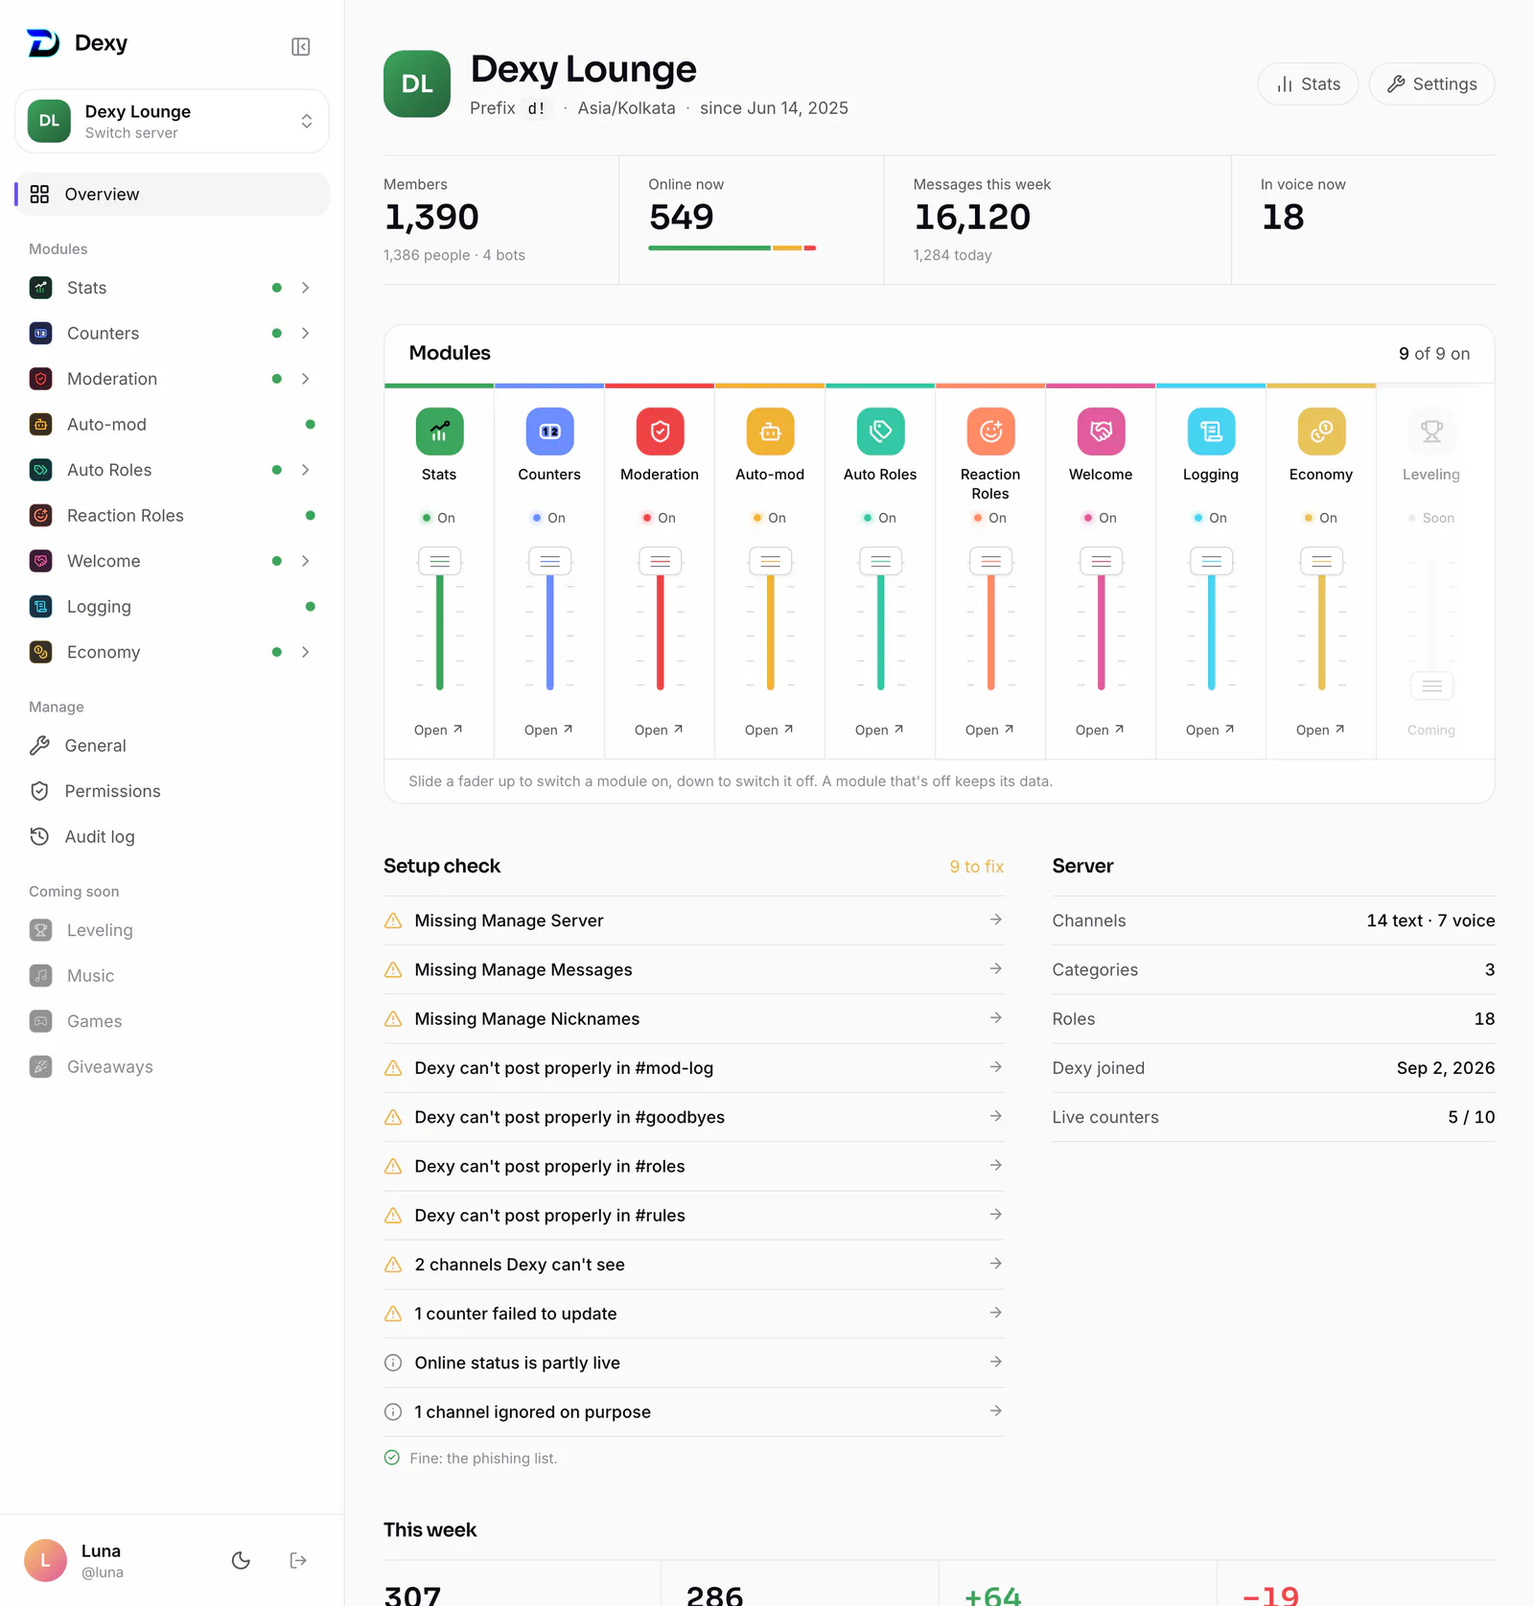Expand the Auto Roles sidebar chevron
Image resolution: width=1534 pixels, height=1606 pixels.
305,470
